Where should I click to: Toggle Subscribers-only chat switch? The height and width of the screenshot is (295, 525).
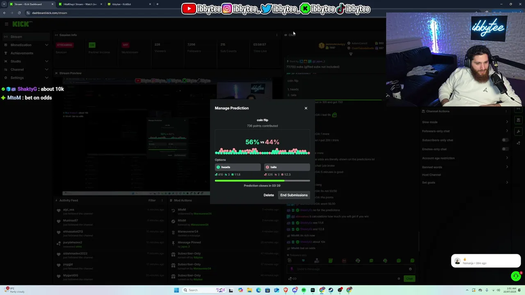[505, 140]
